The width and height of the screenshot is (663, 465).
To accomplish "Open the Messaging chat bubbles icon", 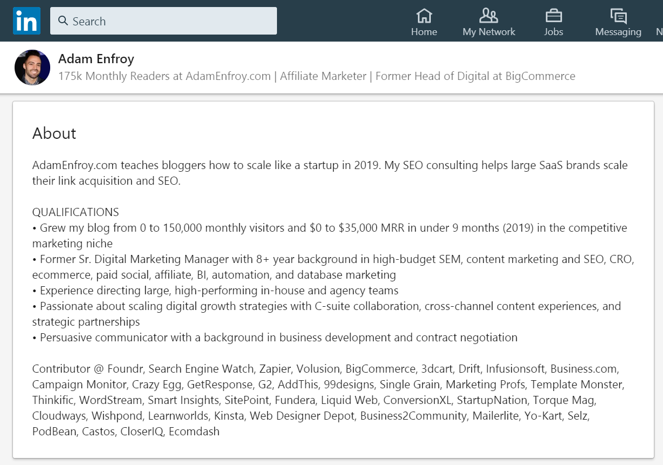I will tap(618, 16).
